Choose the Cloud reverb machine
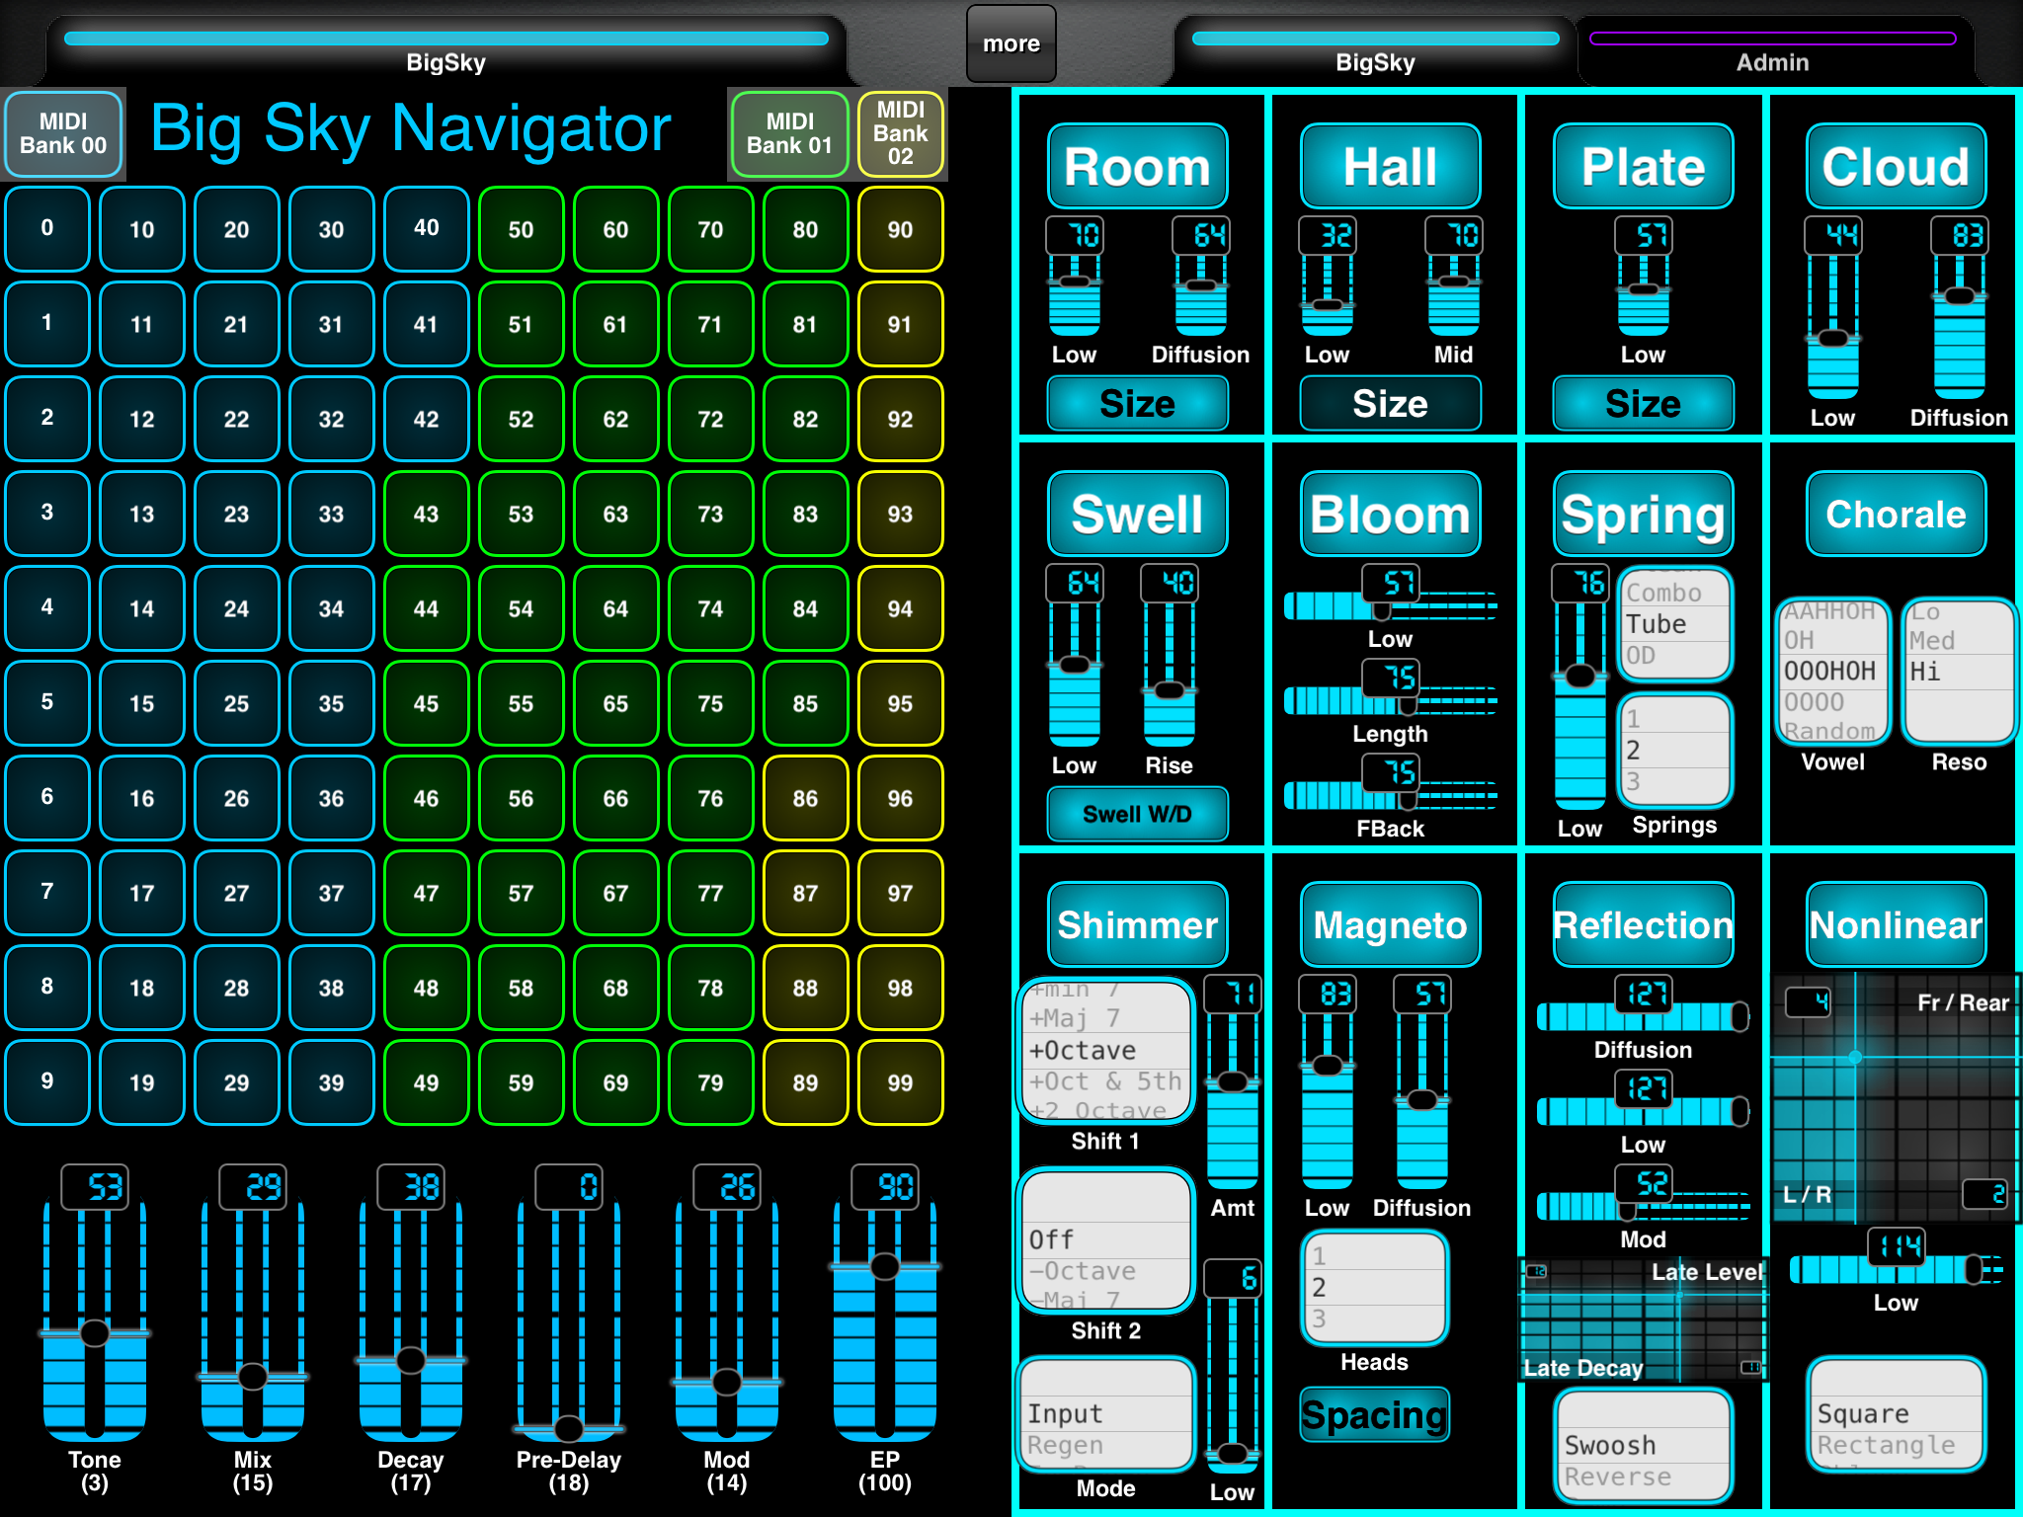2023x1517 pixels. 1896,166
